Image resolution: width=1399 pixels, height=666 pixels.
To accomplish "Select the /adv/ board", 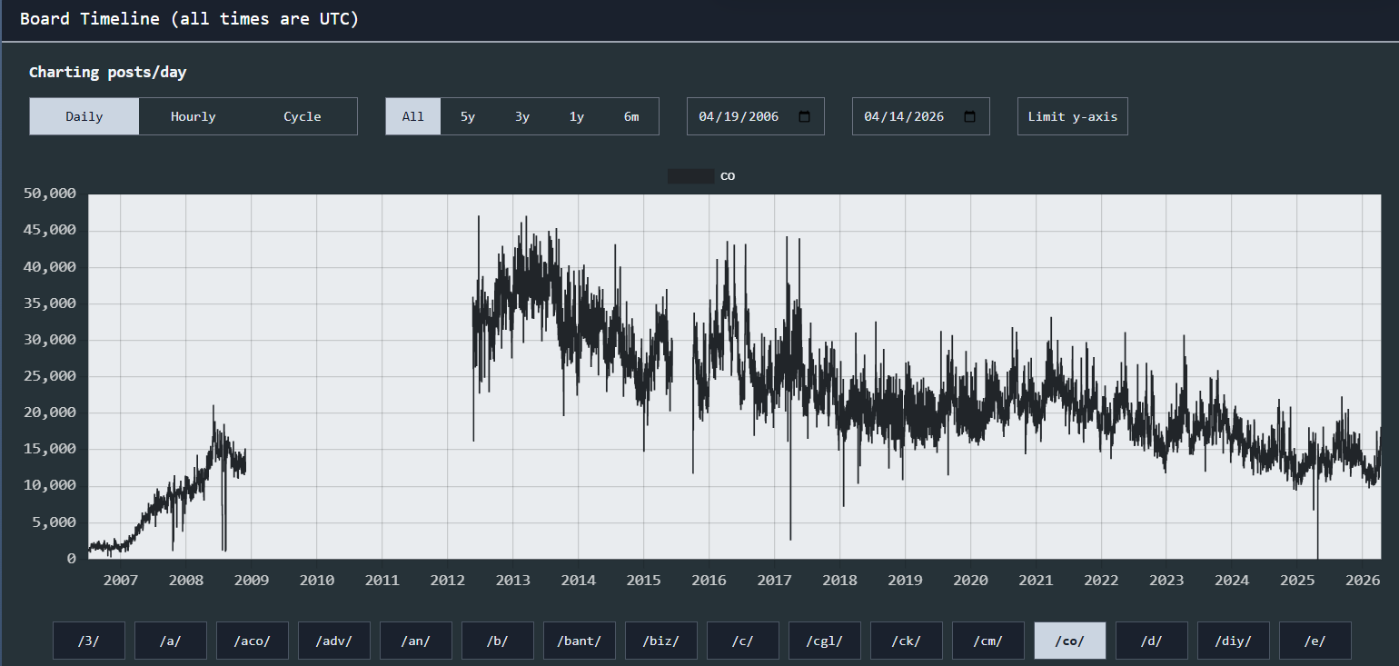I will 334,641.
